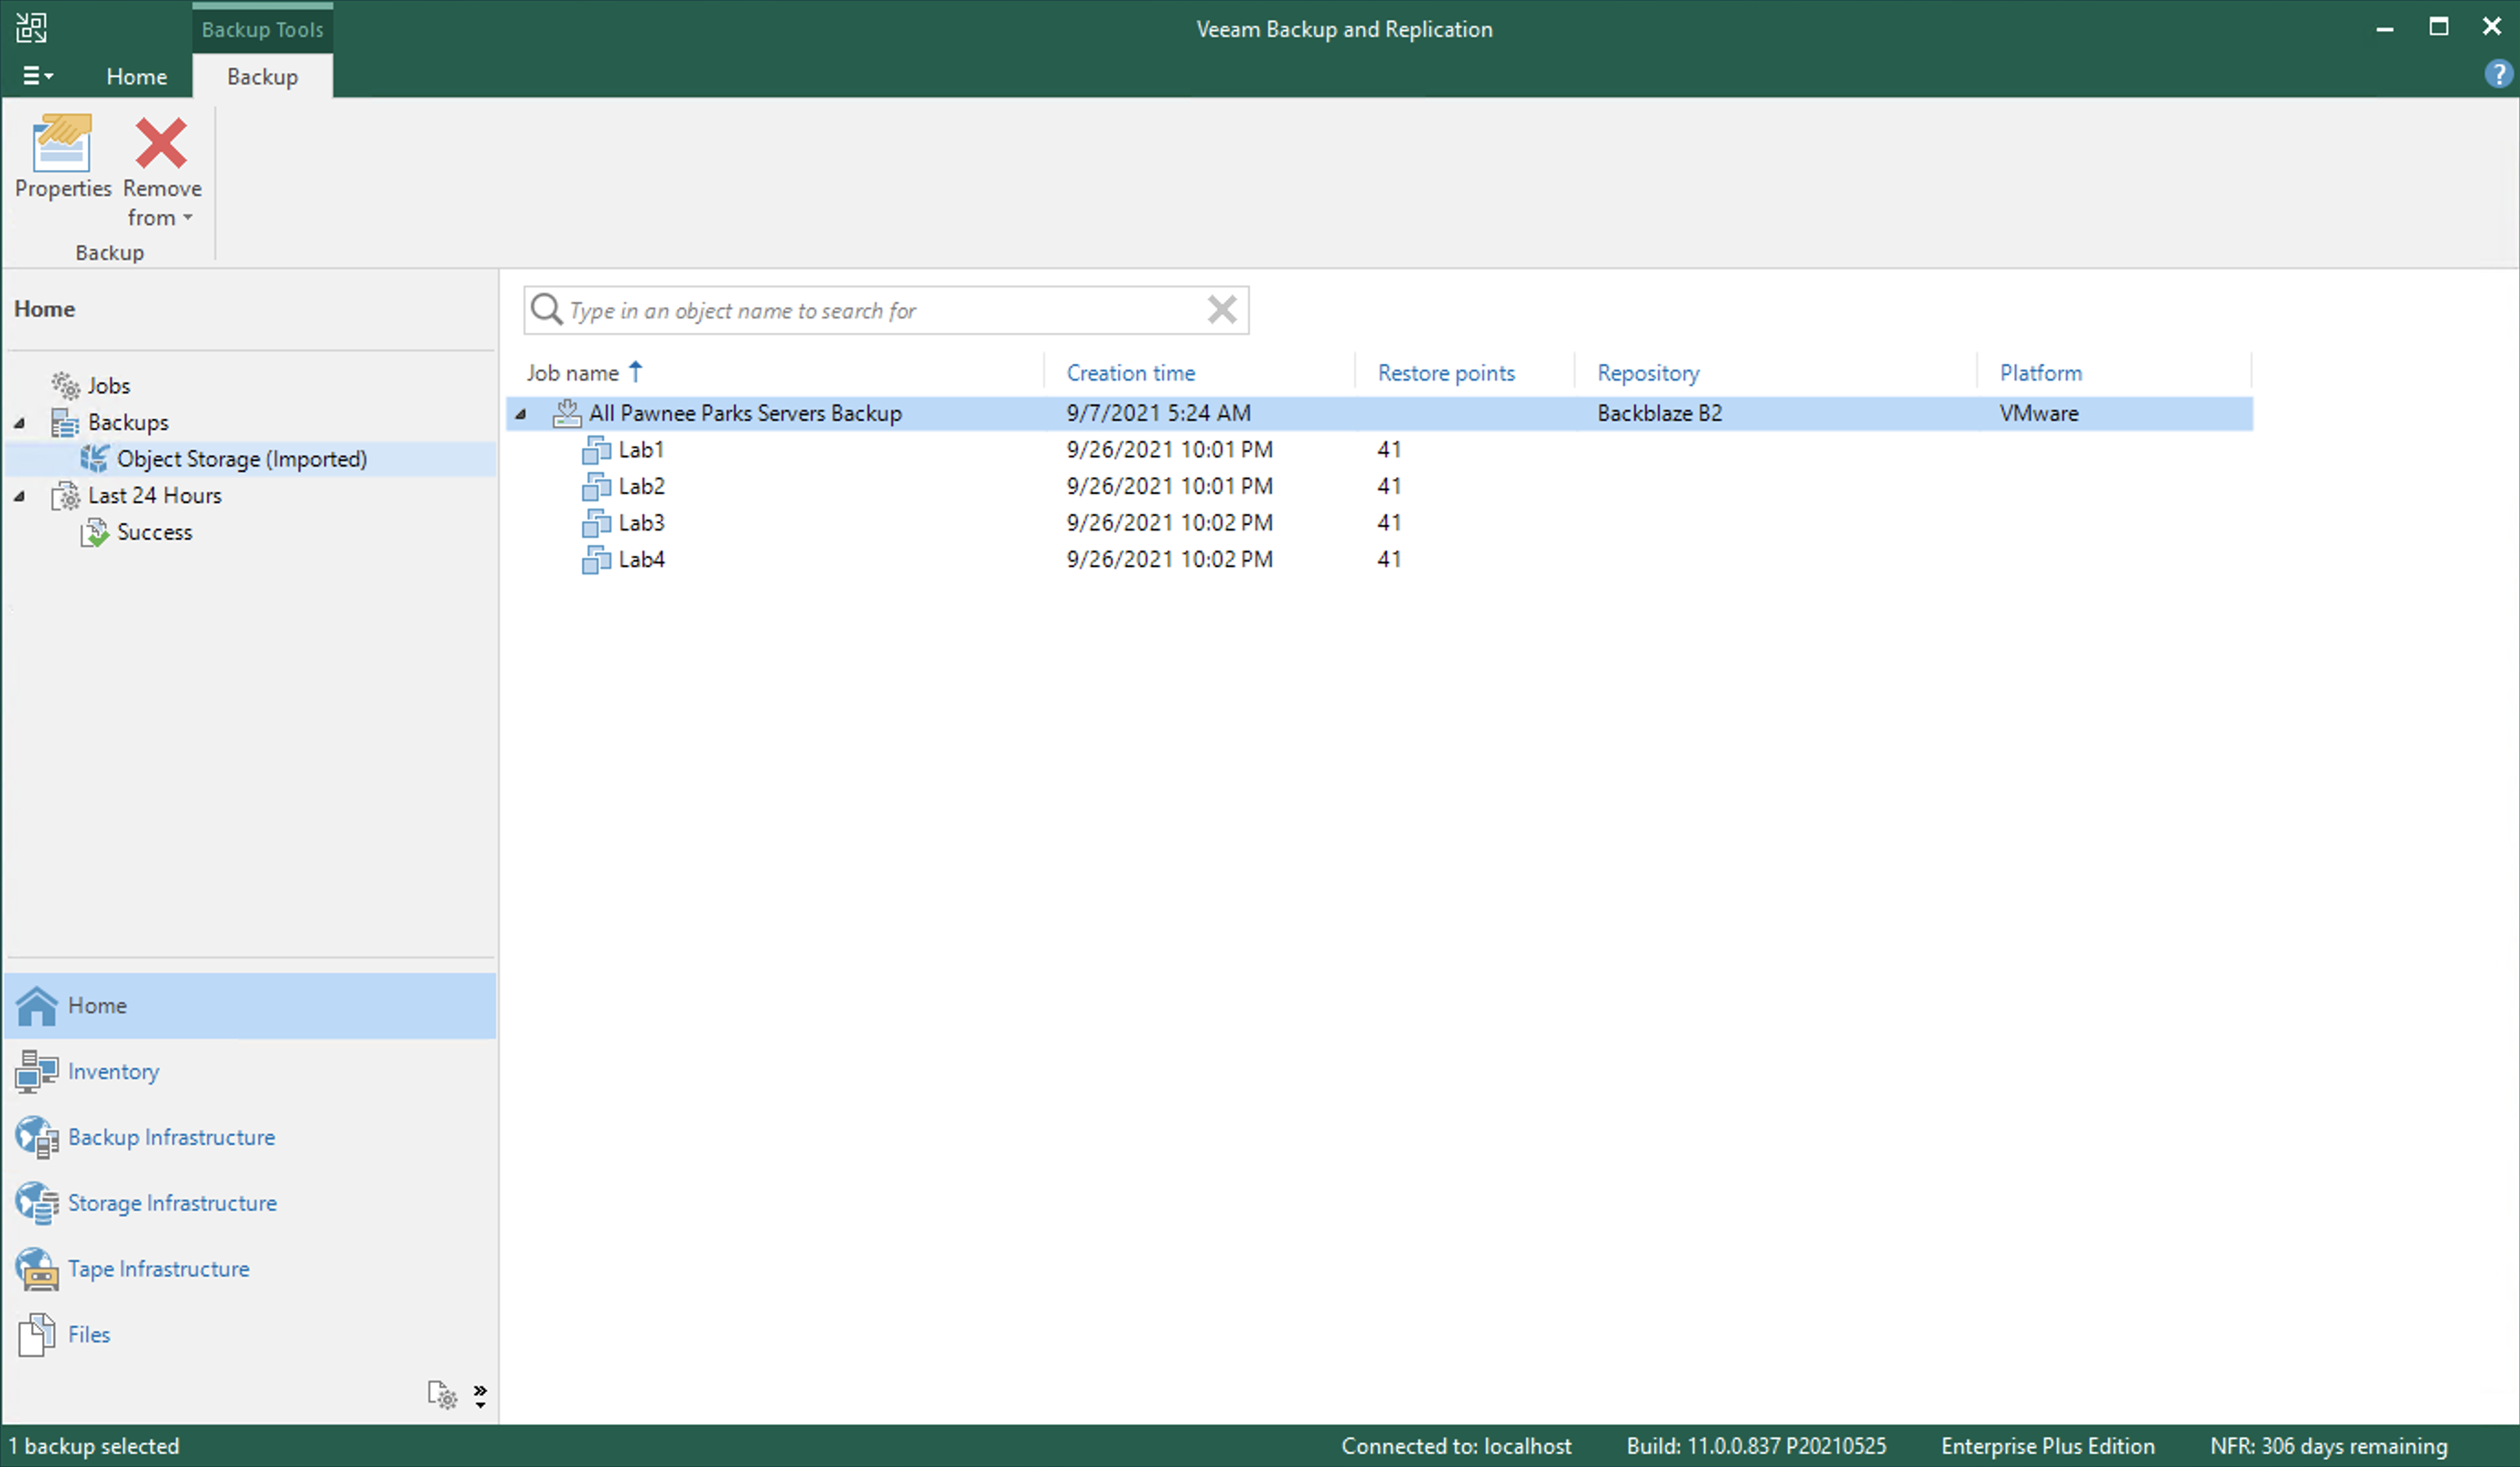Viewport: 2520px width, 1467px height.
Task: Click the Inventory computers icon
Action: 37,1072
